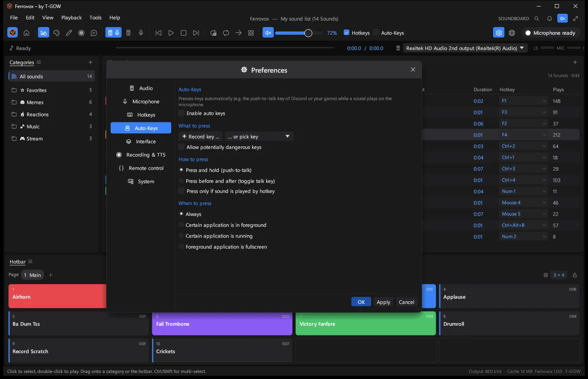
Task: Select Press before and after toggle talk key
Action: point(181,181)
